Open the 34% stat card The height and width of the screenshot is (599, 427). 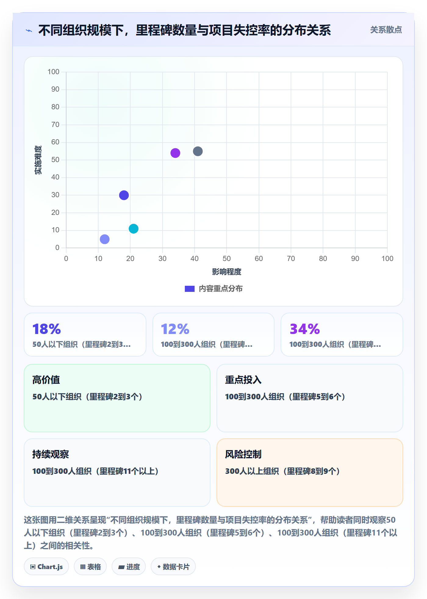click(x=342, y=335)
